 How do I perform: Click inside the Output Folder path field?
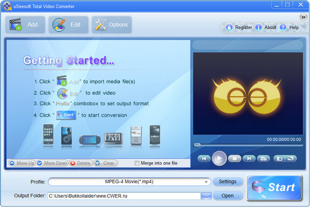pyautogui.click(x=124, y=196)
